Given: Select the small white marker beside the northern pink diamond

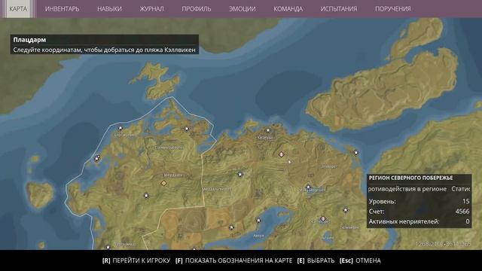Looking at the screenshot, I should [289, 161].
